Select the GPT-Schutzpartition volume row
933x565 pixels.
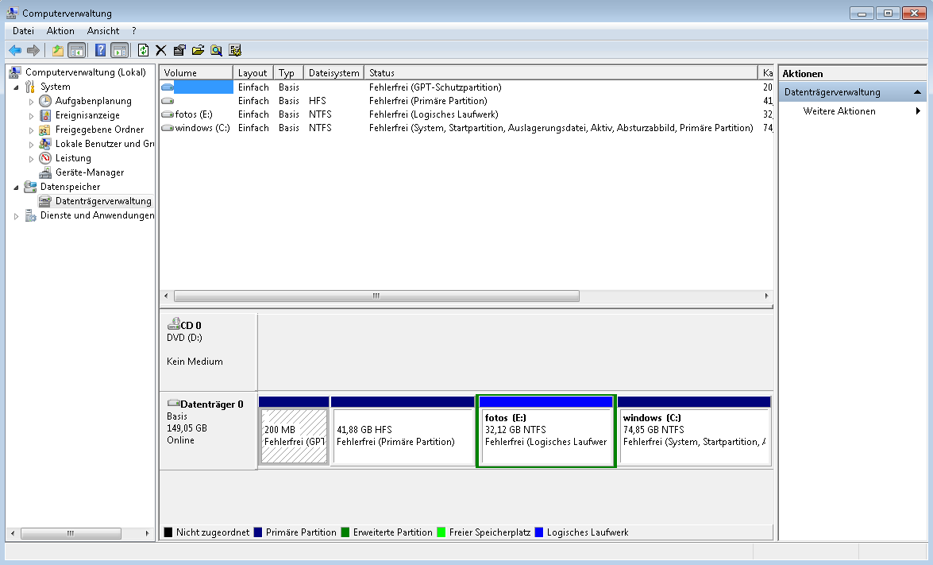tap(467, 87)
